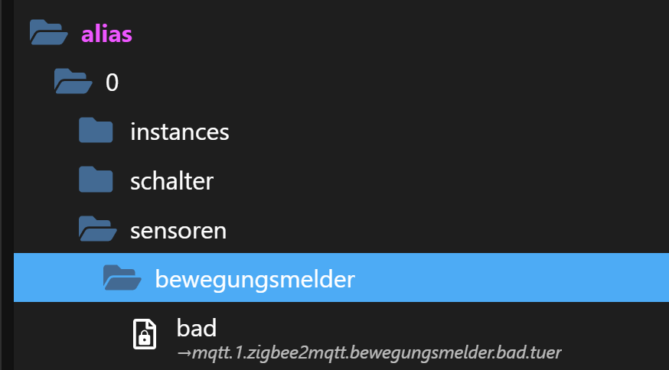Open the mqtt.1.zigbee2mqtt alias target path
Viewport: 669px width, 370px height.
click(x=369, y=353)
